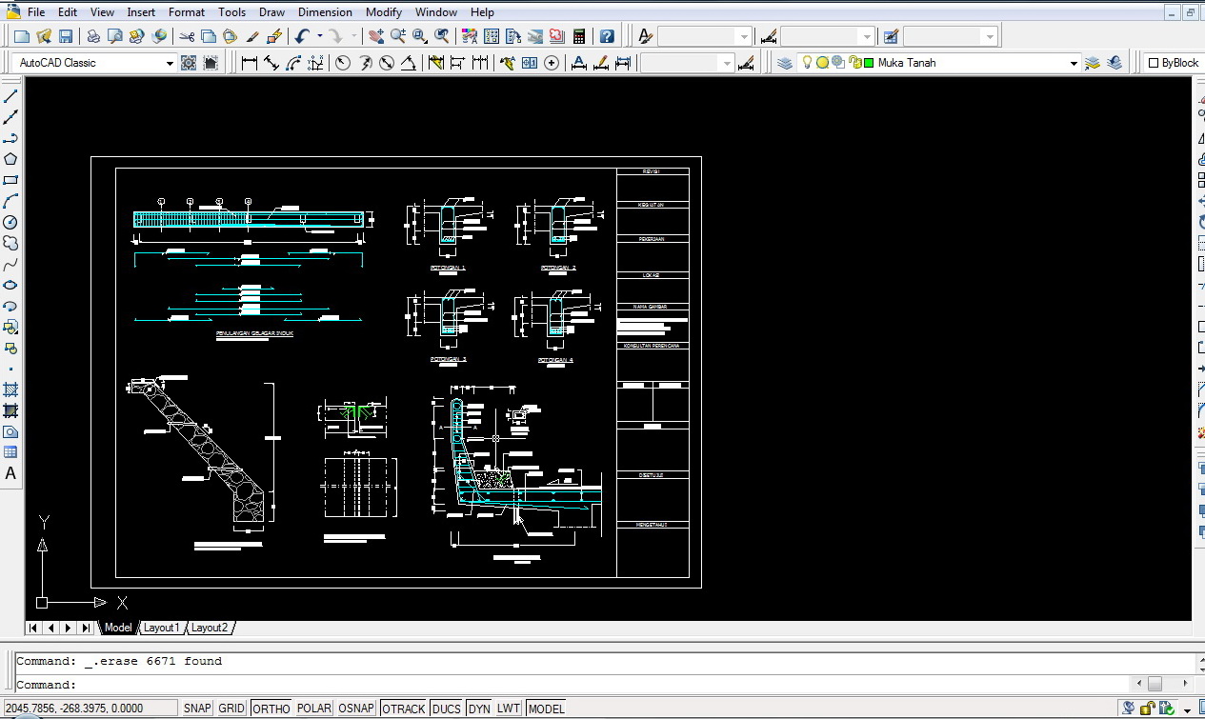This screenshot has width=1205, height=719.
Task: Click the Save file icon
Action: (66, 36)
